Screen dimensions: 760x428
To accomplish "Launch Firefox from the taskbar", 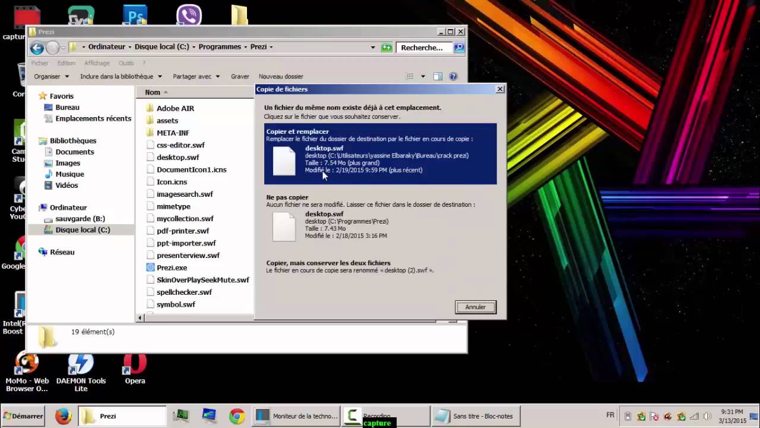I will [63, 416].
